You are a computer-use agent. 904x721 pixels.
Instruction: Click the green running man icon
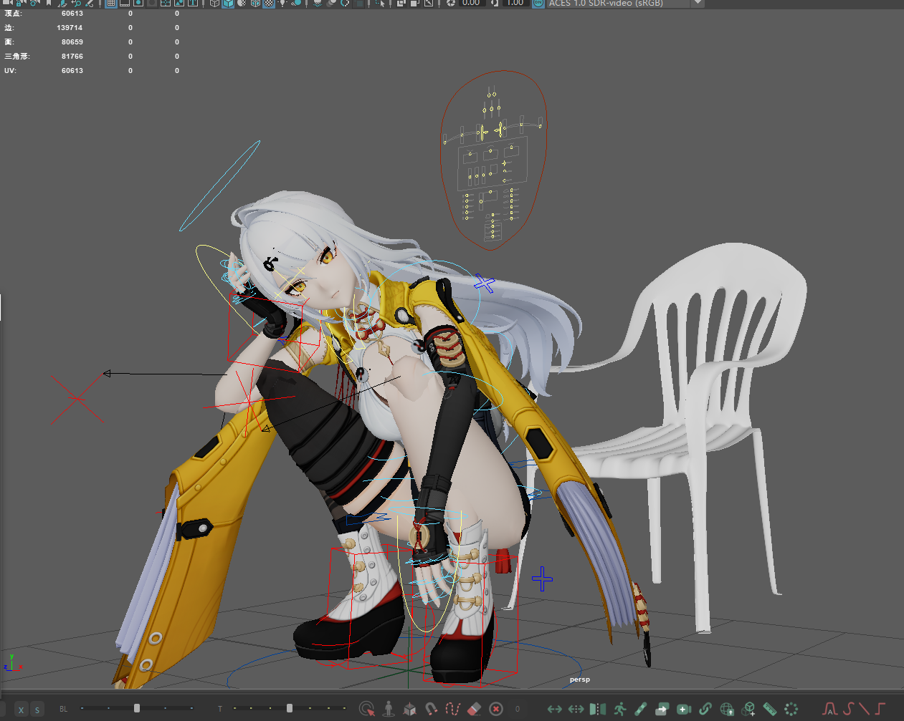point(619,709)
